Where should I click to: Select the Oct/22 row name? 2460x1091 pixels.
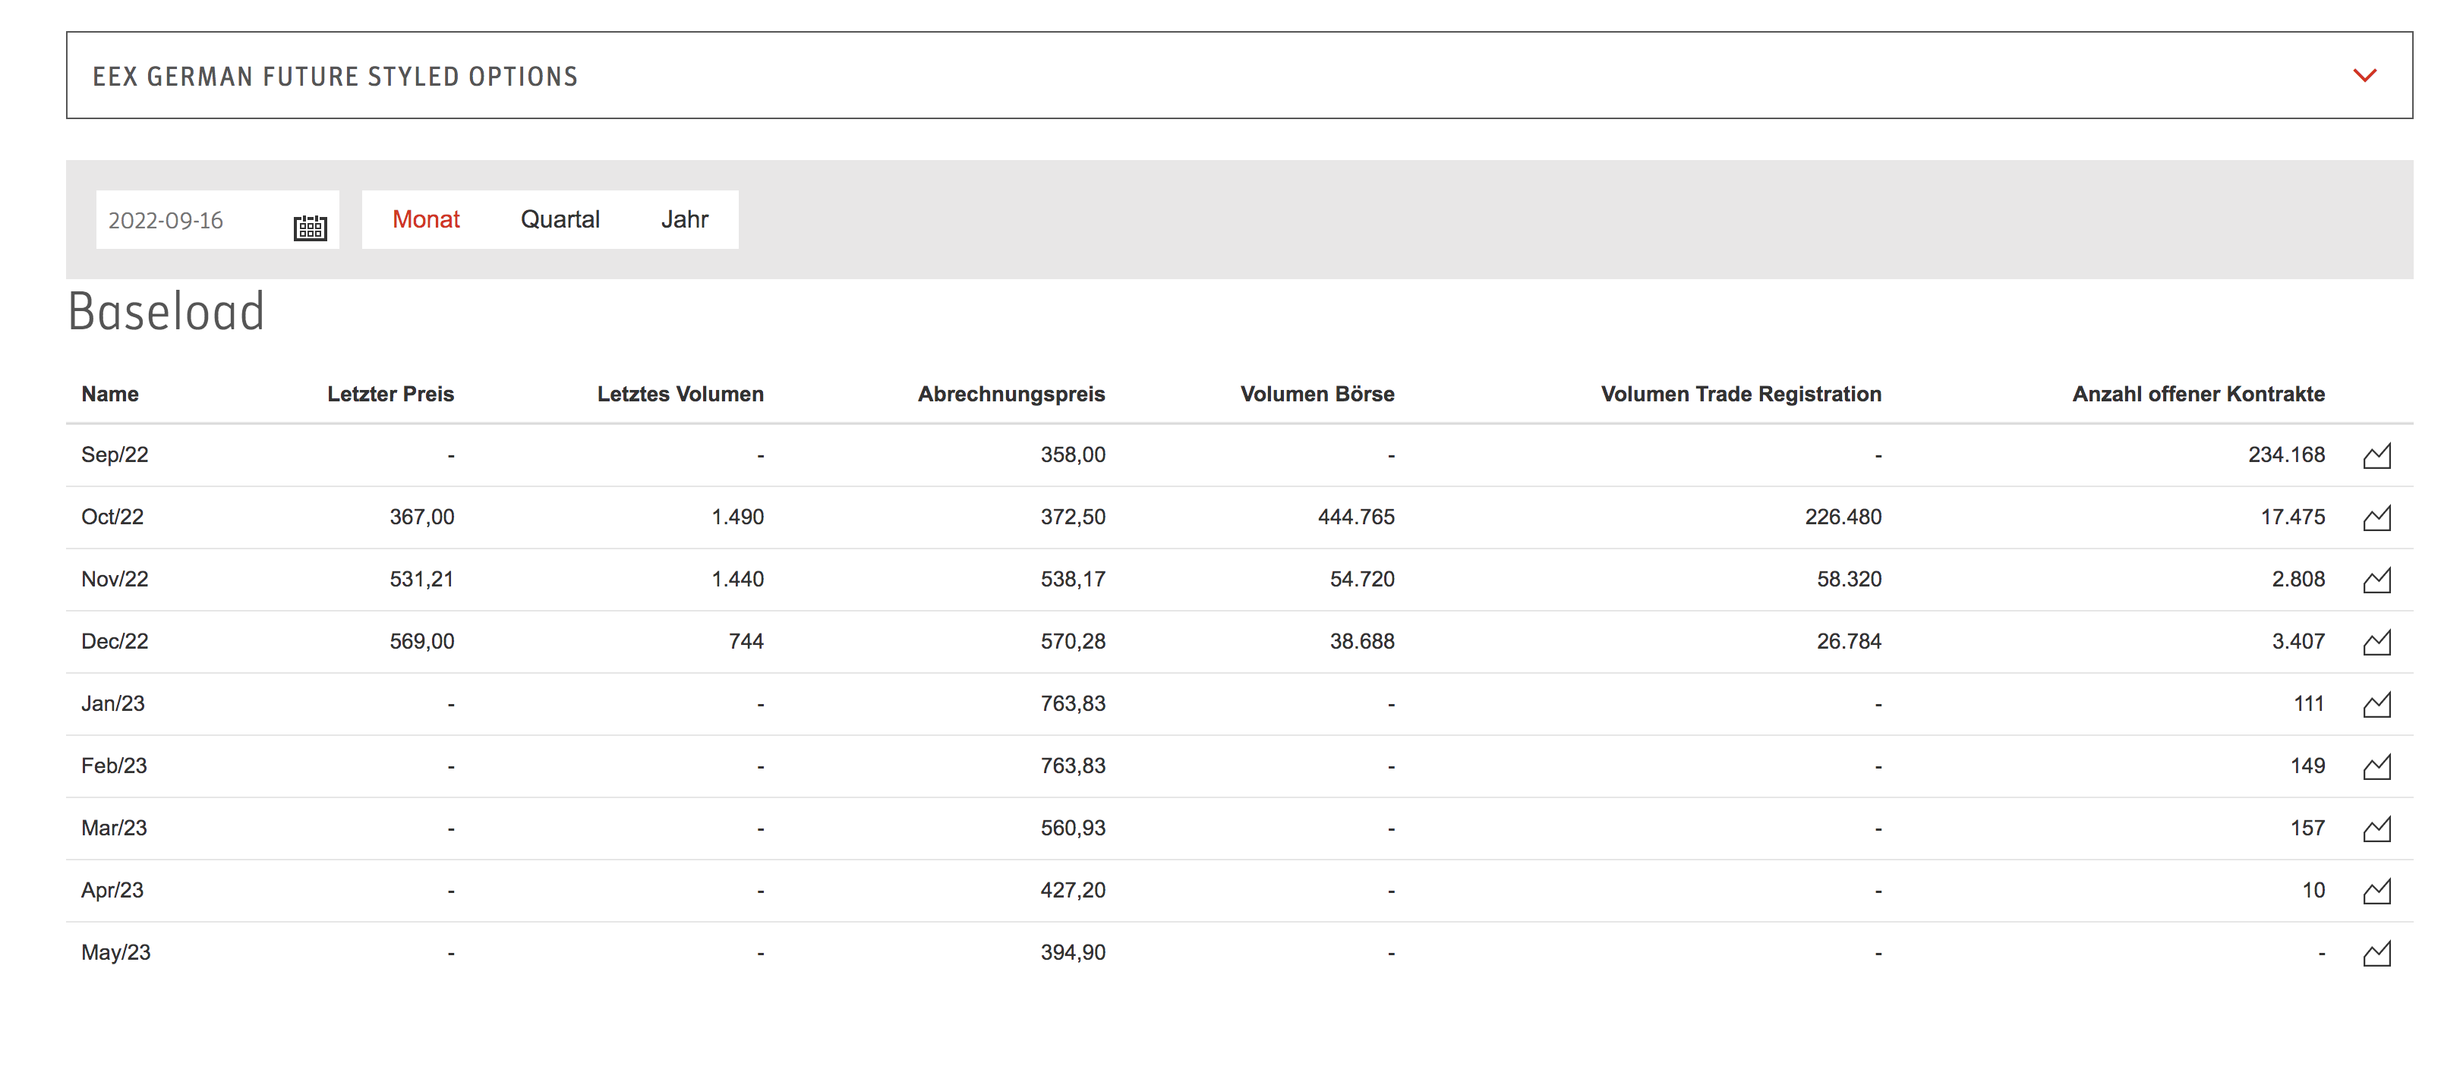[112, 517]
